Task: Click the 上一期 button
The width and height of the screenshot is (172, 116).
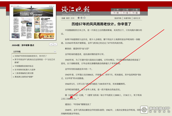Action: click(116, 10)
